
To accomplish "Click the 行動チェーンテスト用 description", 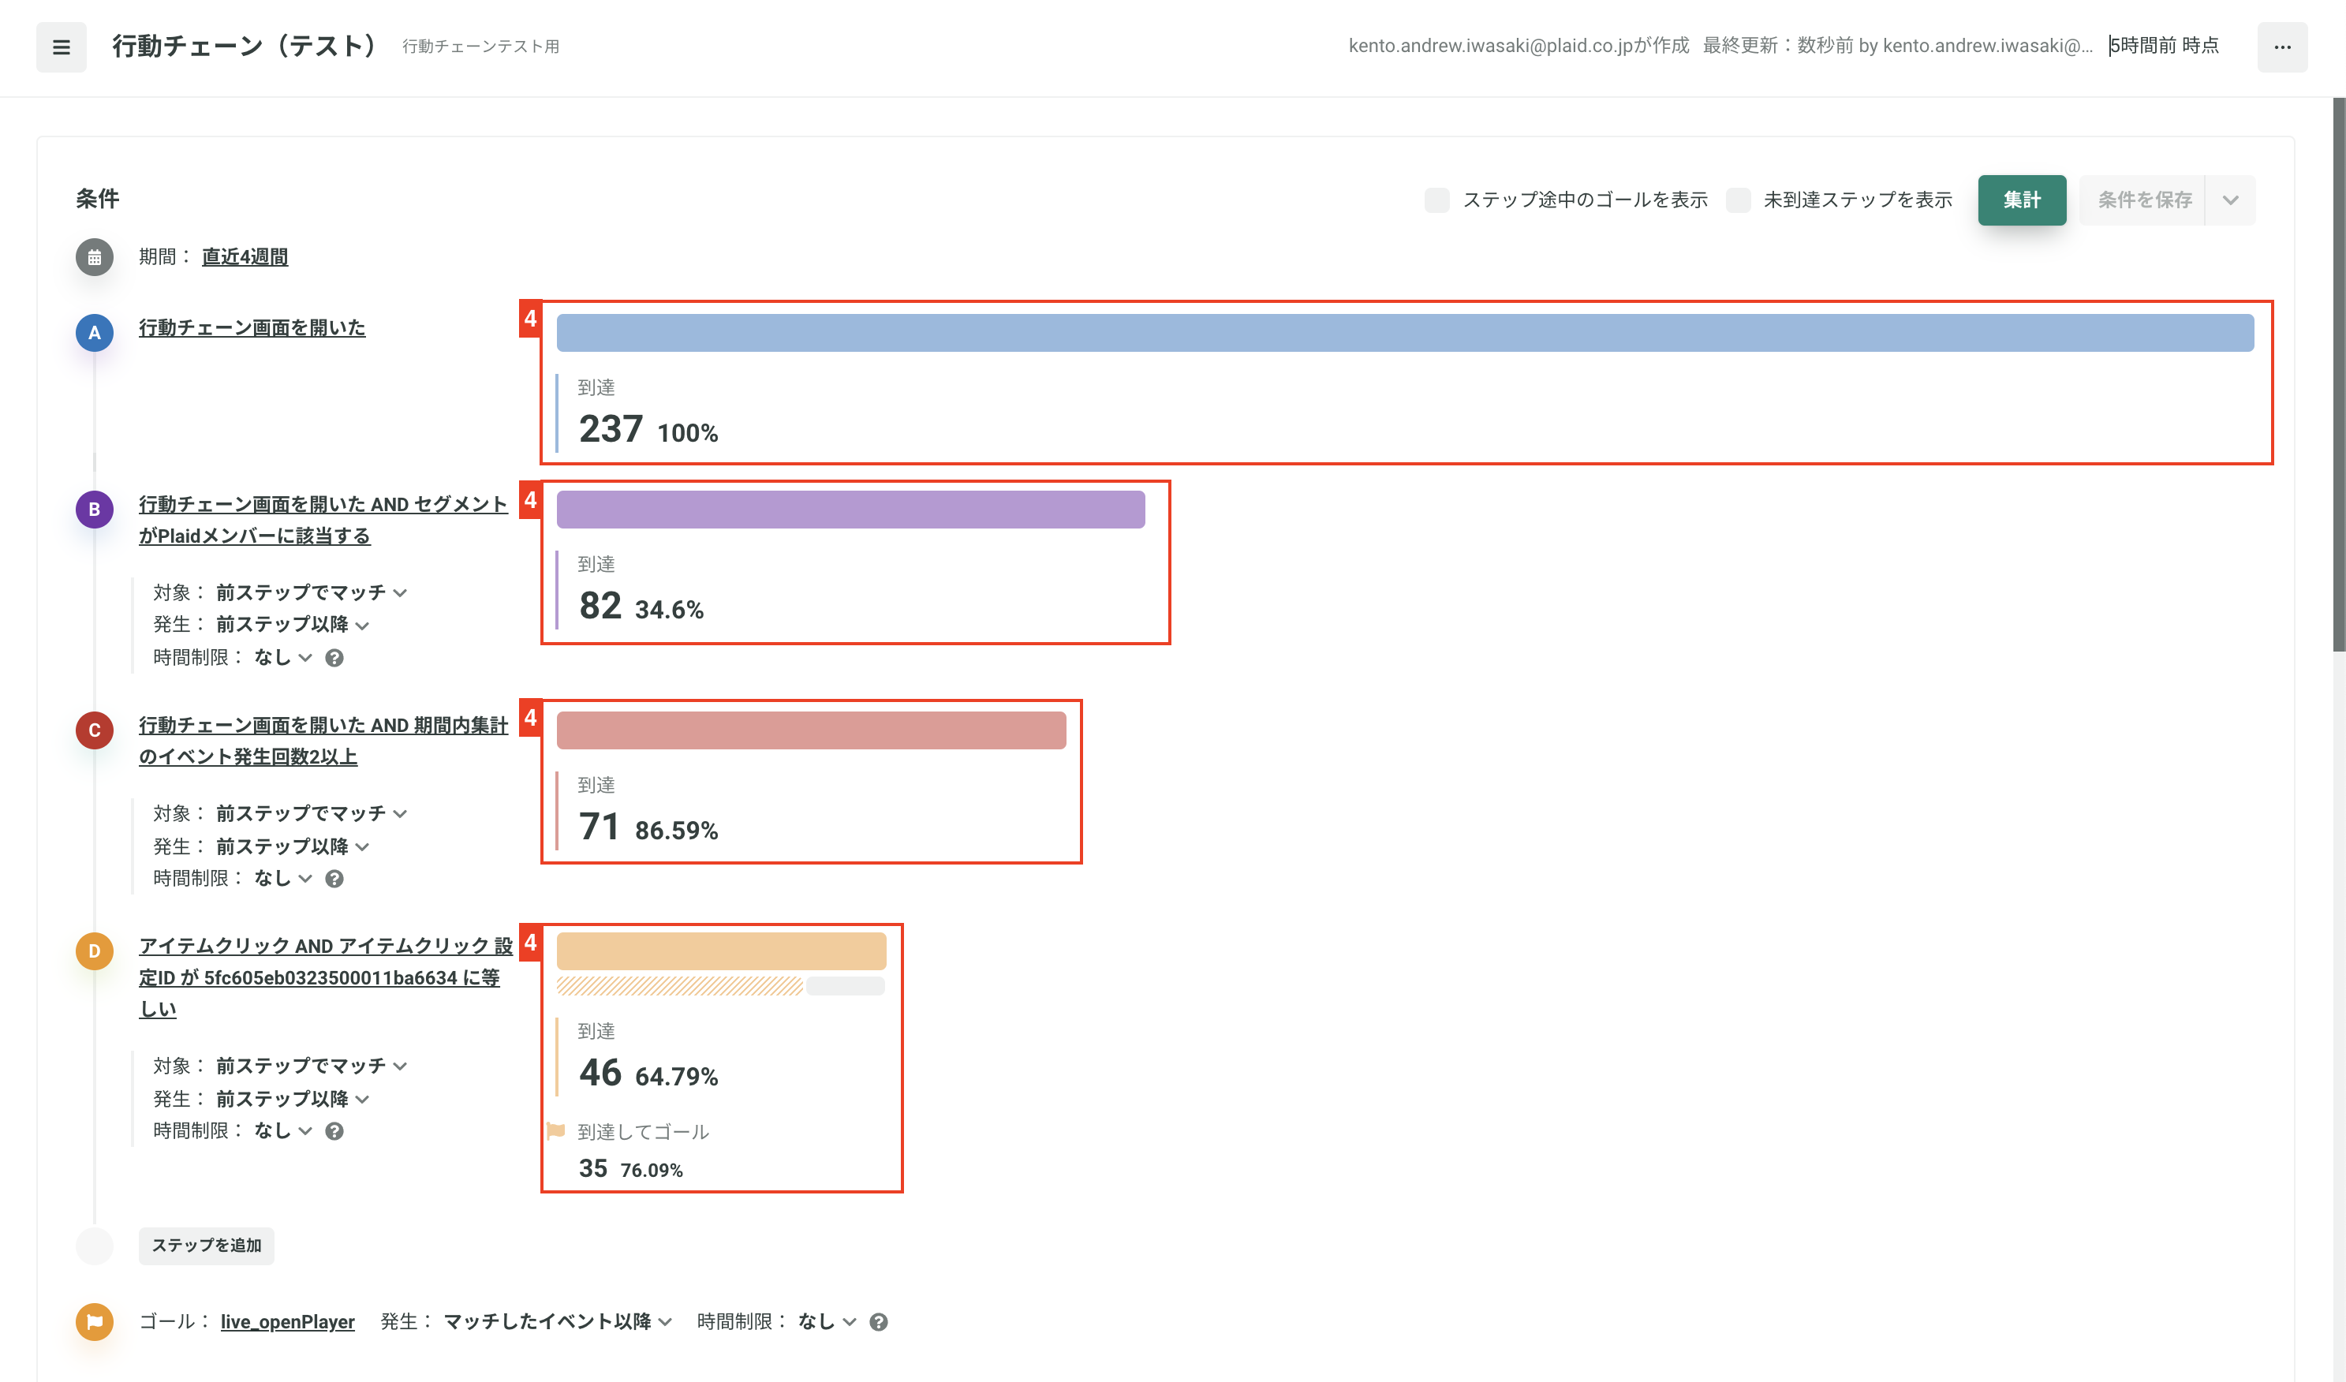I will tap(480, 47).
